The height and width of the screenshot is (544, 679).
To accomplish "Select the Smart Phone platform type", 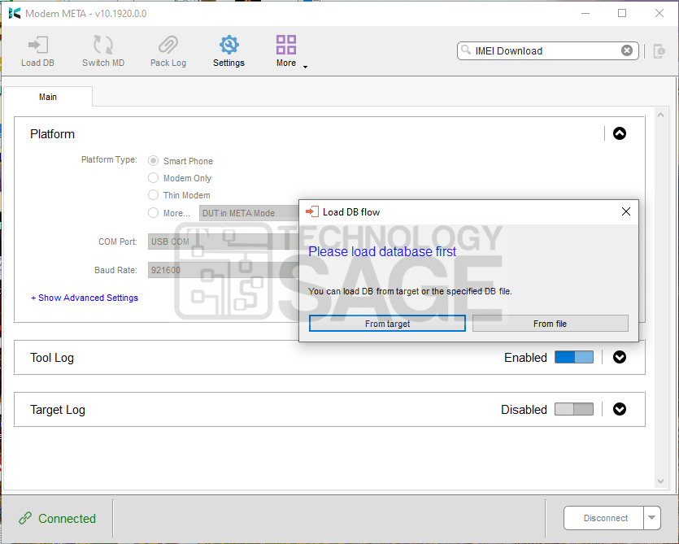I will pos(154,161).
